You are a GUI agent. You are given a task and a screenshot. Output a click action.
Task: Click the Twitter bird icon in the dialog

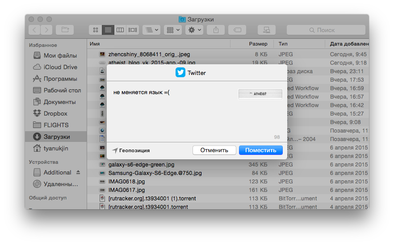pos(180,73)
